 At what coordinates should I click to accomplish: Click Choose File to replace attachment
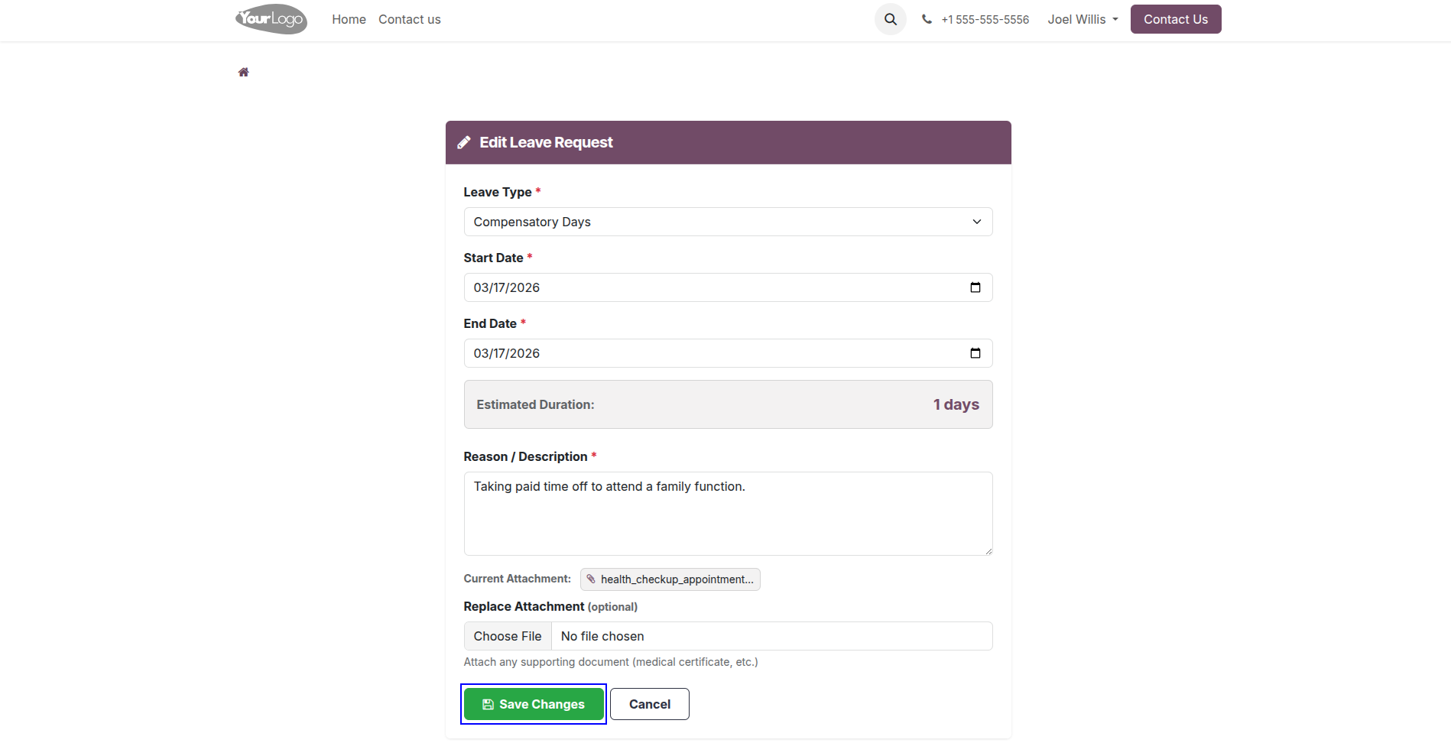pos(508,636)
